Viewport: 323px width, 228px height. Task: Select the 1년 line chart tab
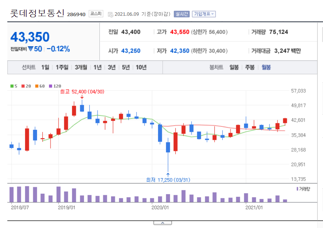[x=98, y=67]
